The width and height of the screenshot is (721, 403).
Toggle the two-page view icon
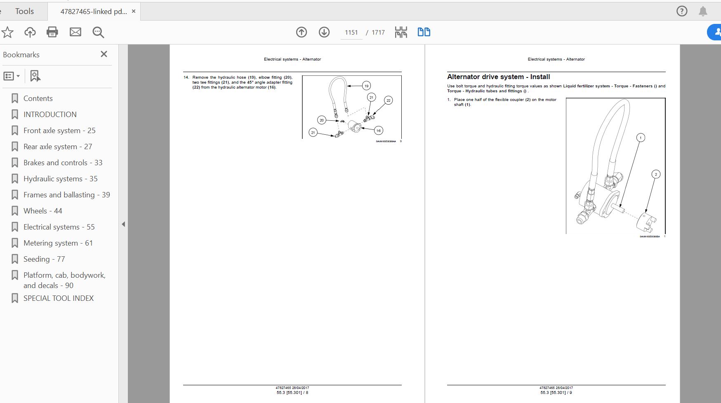tap(424, 32)
